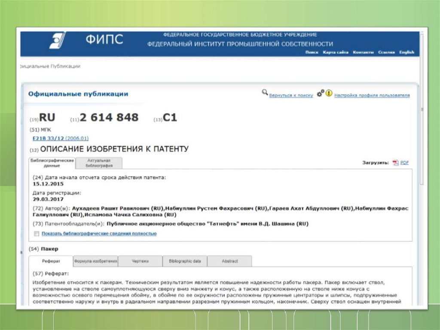This screenshot has height=330, width=440.
Task: Open the Поиск header link
Action: (x=312, y=52)
